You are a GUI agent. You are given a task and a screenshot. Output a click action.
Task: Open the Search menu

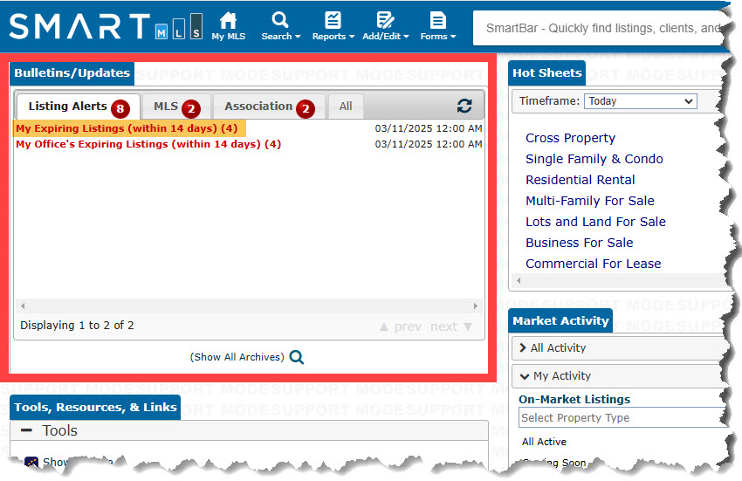click(x=280, y=26)
